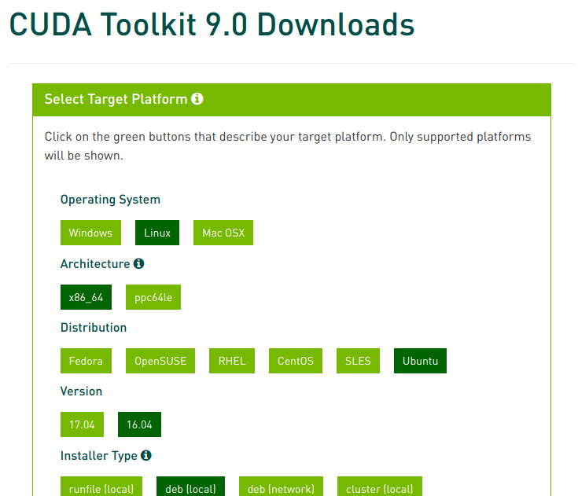
Task: Pick Mac OSX as operating system
Action: click(223, 233)
